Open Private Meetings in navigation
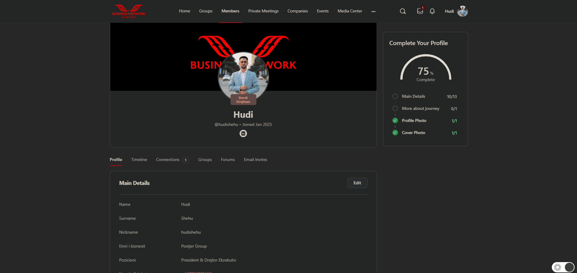 [x=263, y=11]
